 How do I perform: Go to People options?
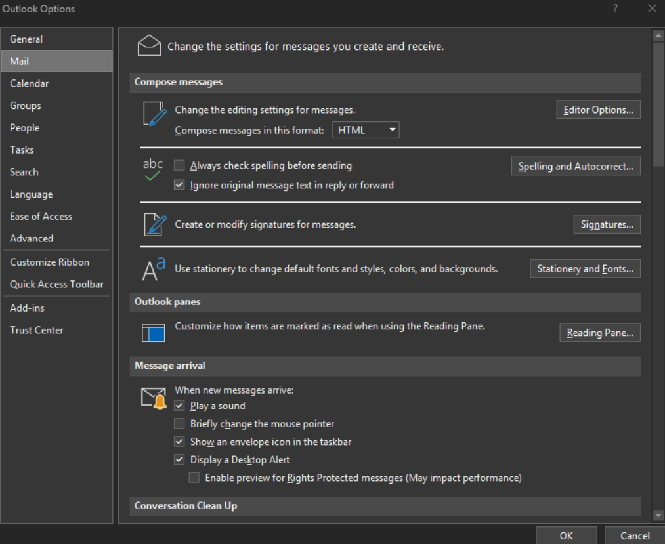point(56,127)
